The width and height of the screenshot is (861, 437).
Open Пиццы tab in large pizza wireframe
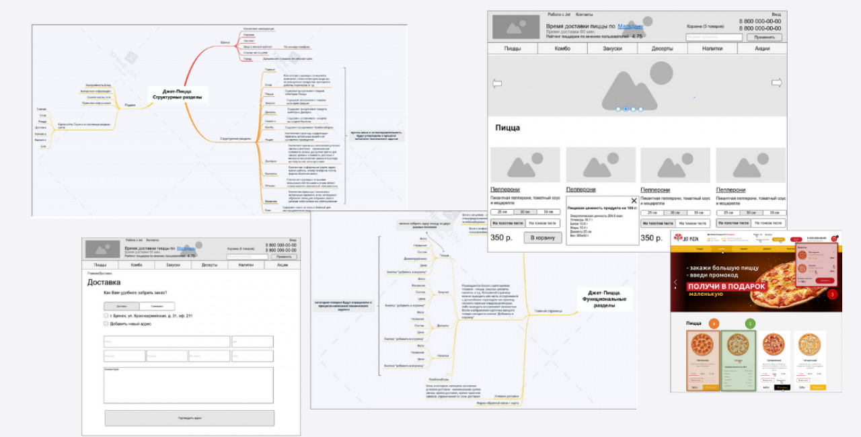[x=513, y=48]
